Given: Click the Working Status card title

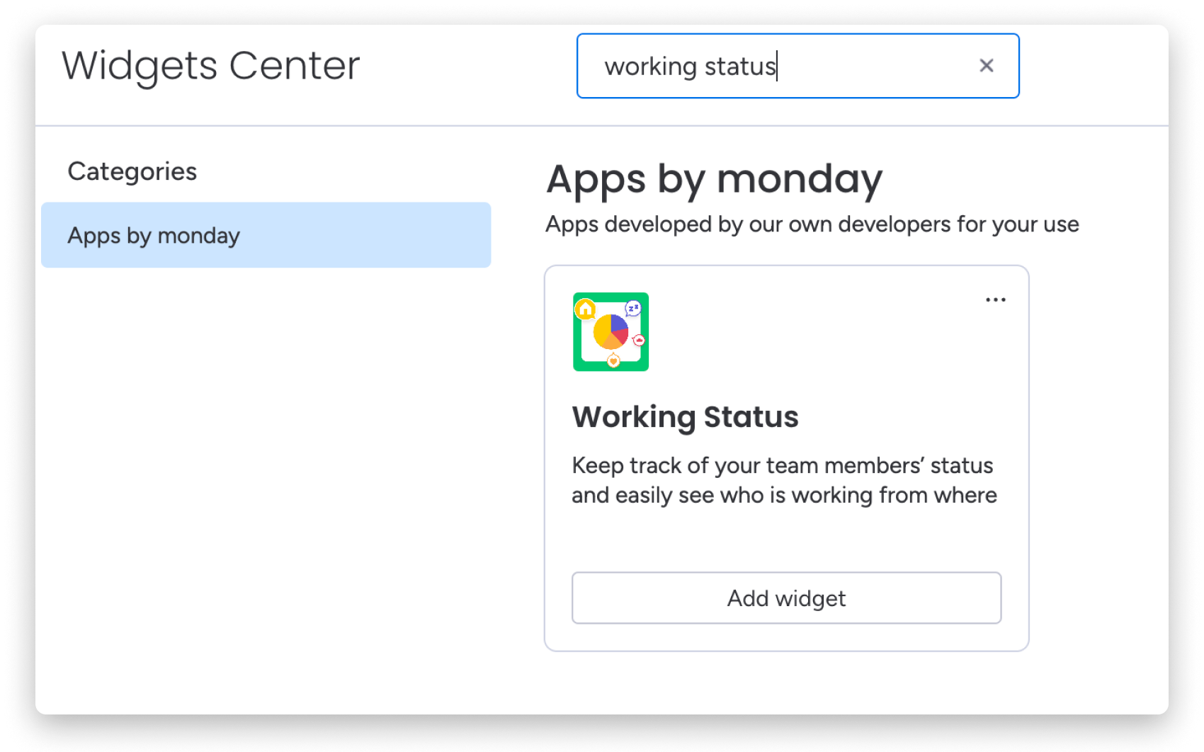Looking at the screenshot, I should (685, 417).
